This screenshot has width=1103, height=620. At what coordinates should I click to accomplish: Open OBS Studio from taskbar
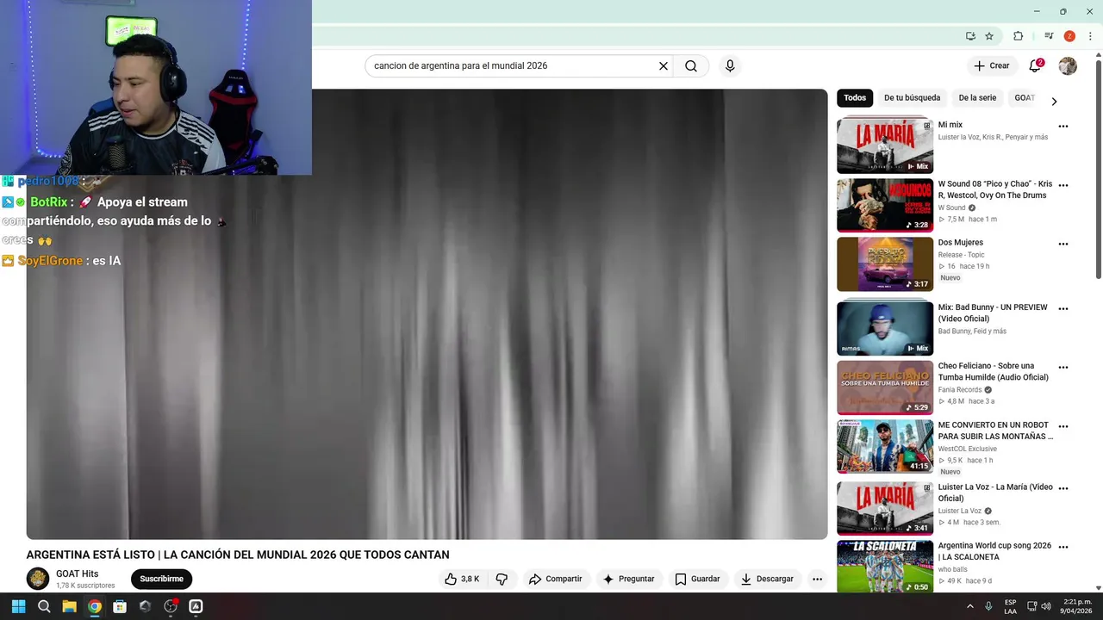coord(171,606)
